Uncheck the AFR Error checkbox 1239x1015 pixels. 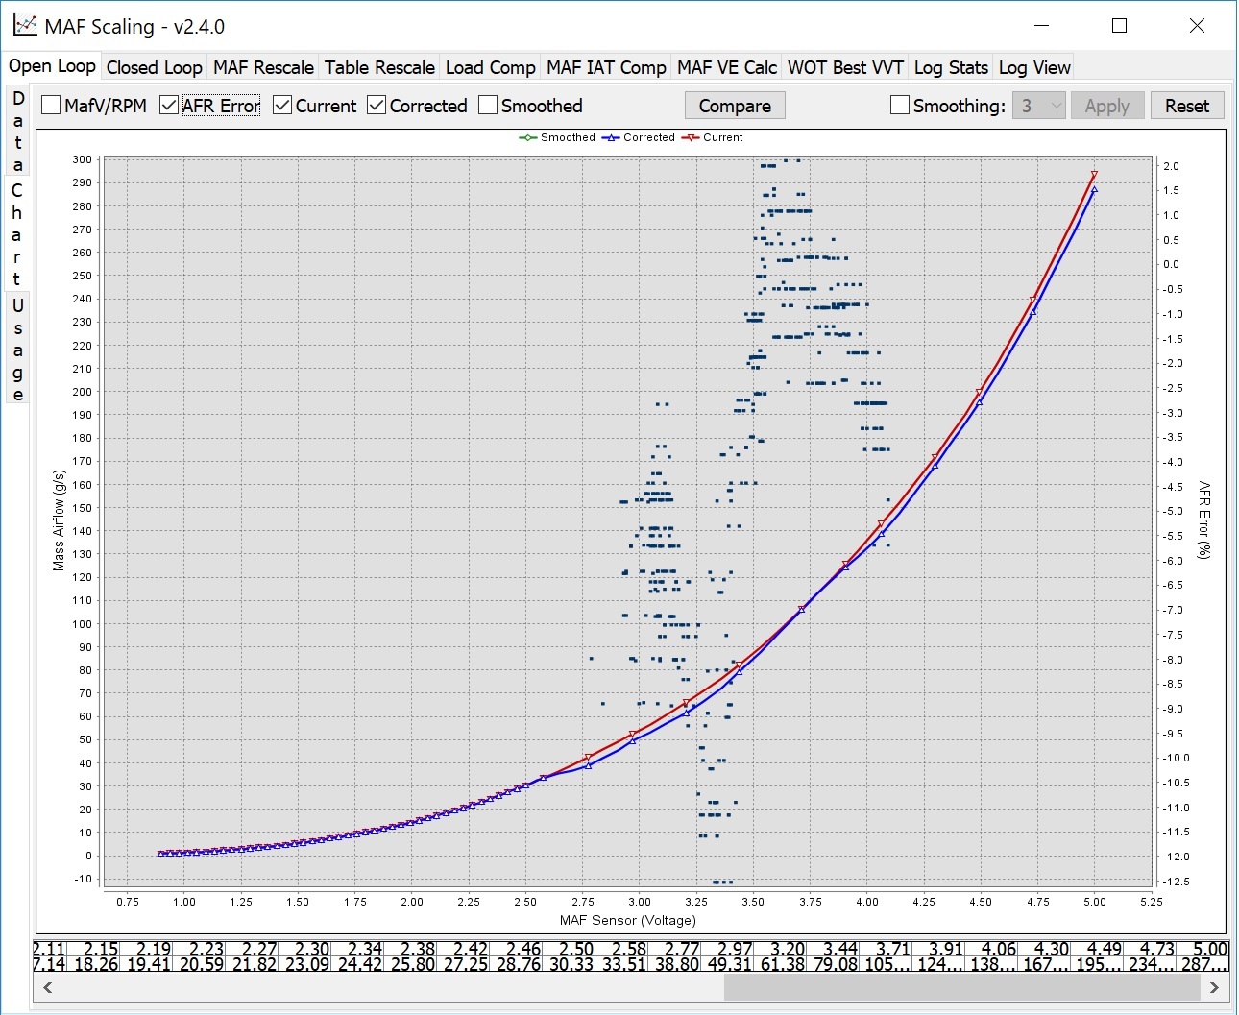[169, 106]
